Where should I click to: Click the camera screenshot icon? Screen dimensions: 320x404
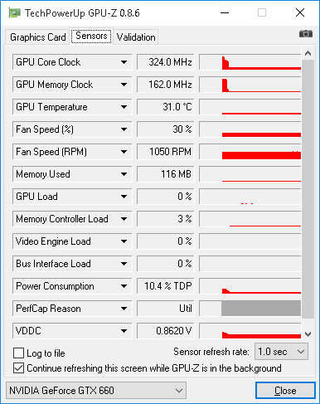(x=306, y=34)
